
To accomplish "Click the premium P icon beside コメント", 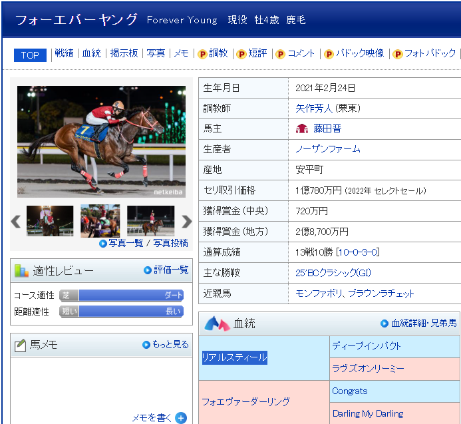I will tap(280, 54).
